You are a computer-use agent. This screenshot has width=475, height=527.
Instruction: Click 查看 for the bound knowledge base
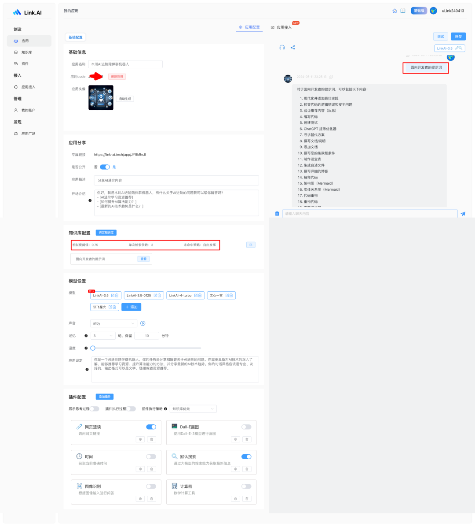point(143,259)
